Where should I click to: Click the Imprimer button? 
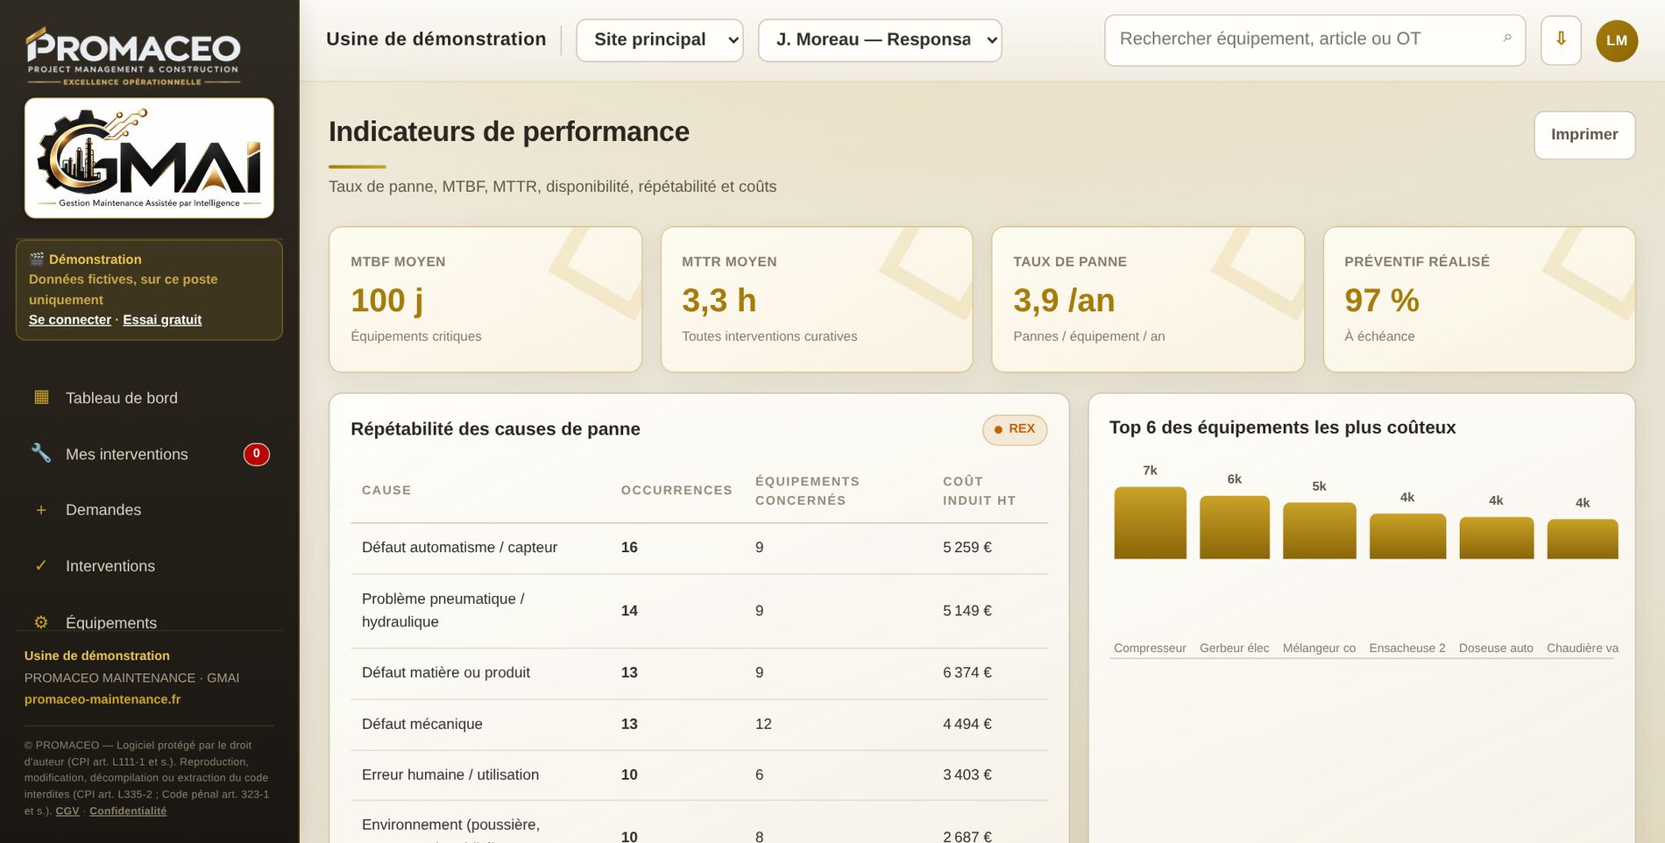(1584, 135)
